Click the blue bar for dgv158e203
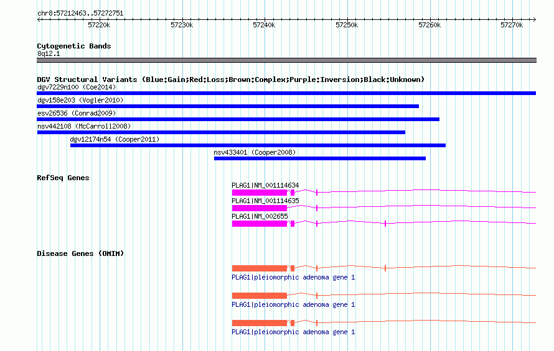 point(228,106)
